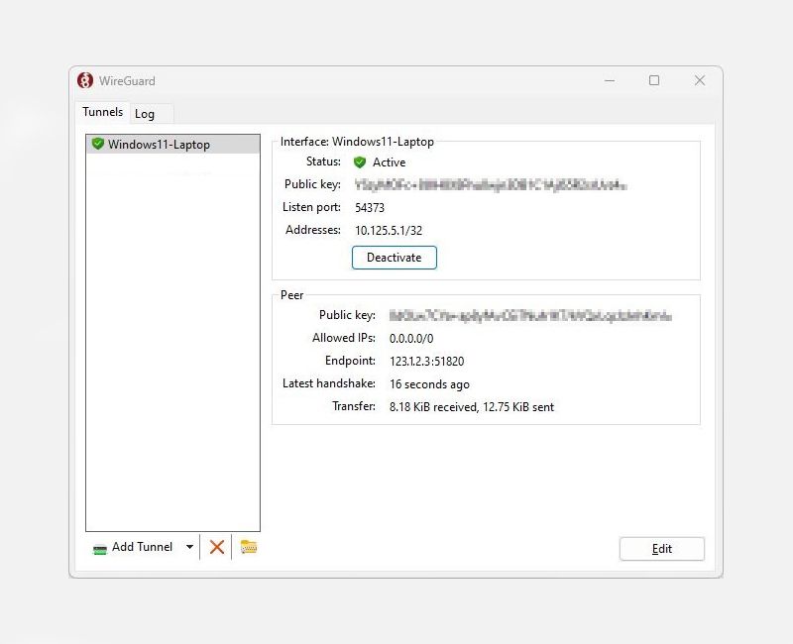Click the Peer section header

(x=290, y=295)
